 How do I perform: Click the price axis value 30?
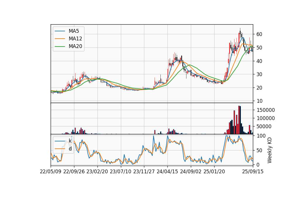click(x=259, y=74)
